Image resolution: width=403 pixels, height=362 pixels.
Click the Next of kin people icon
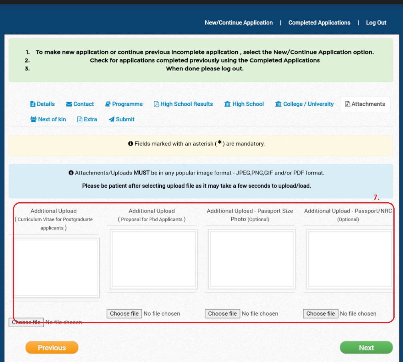pos(34,119)
